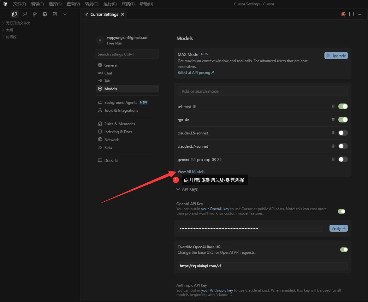Disable the gpt-4o model toggle
This screenshot has width=368, height=302.
point(343,120)
